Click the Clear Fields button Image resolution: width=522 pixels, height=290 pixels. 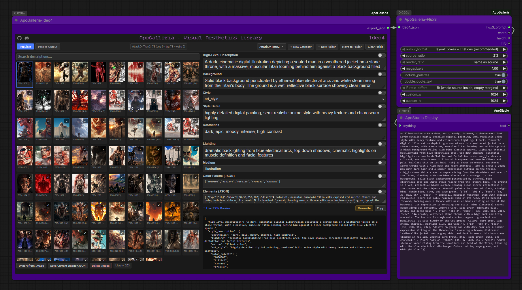375,47
